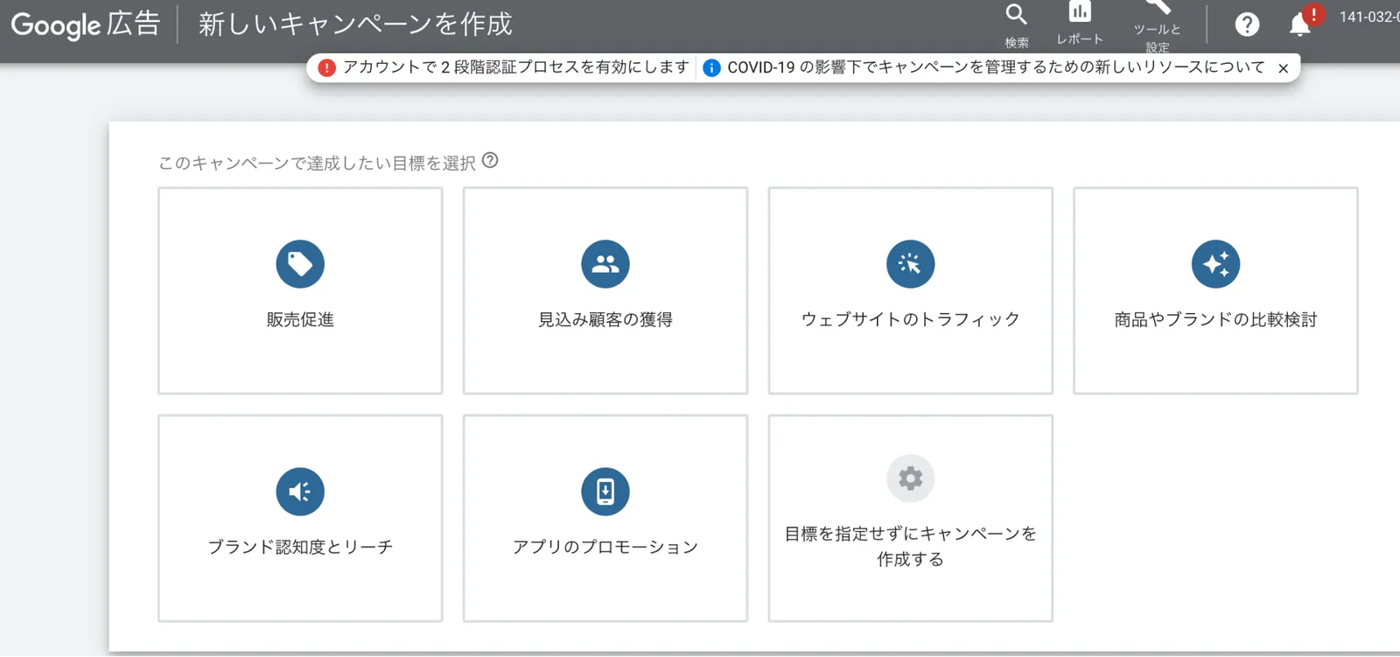
Task: View notifications via the bell icon
Action: tap(1300, 24)
